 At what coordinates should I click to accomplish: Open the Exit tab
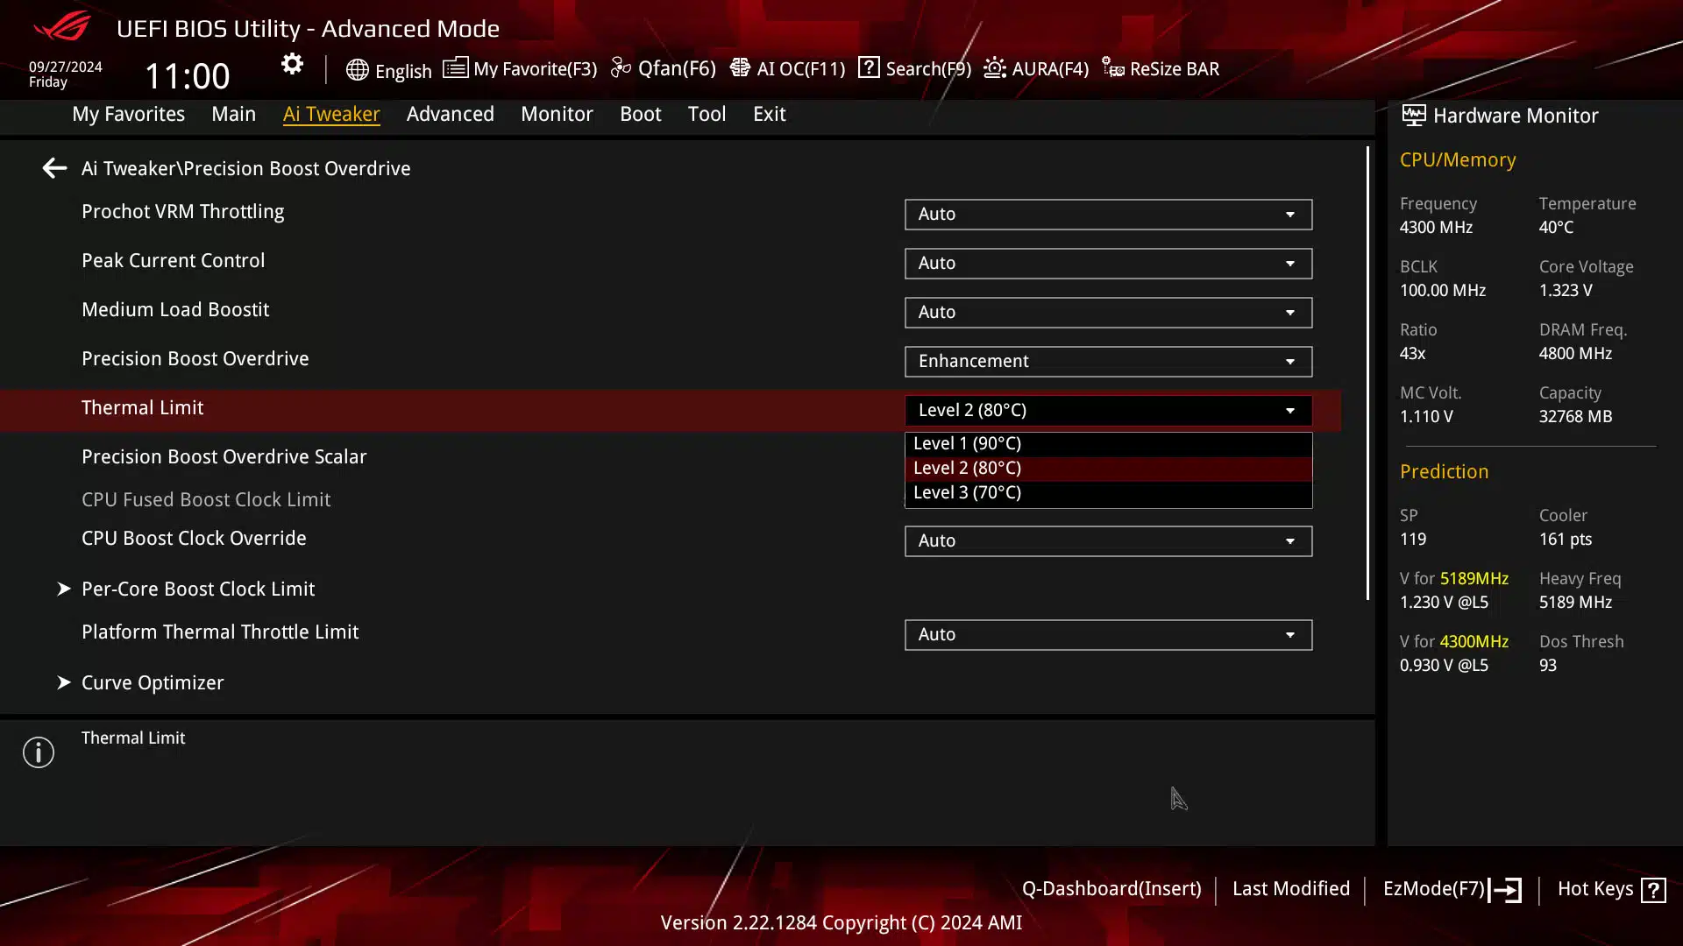click(770, 114)
